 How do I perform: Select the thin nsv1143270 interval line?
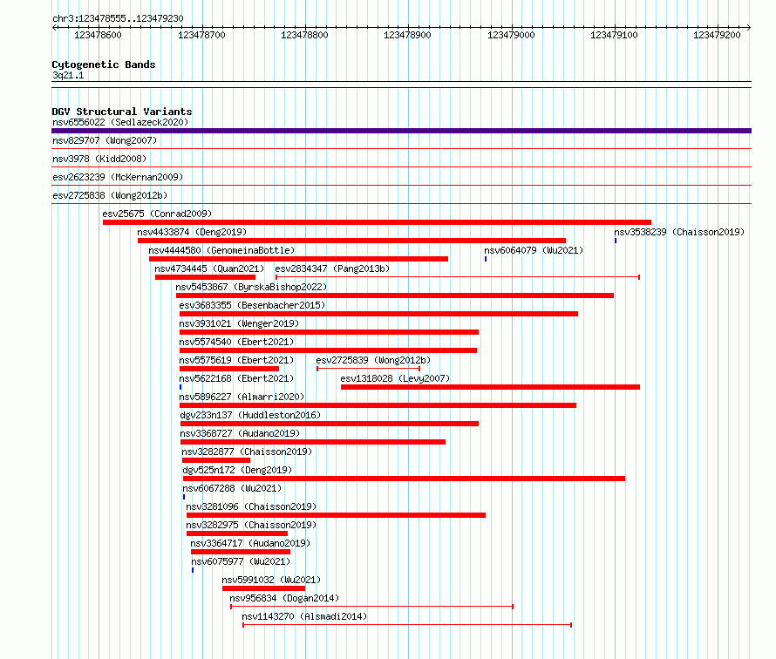(x=407, y=625)
